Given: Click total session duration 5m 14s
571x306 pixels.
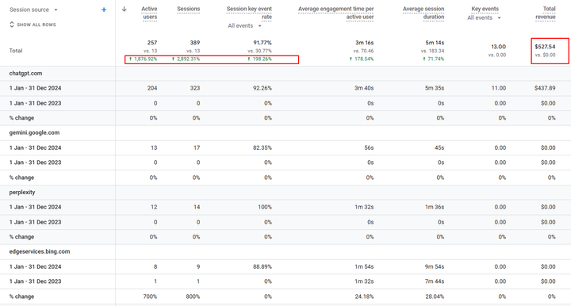Looking at the screenshot, I should (x=435, y=43).
